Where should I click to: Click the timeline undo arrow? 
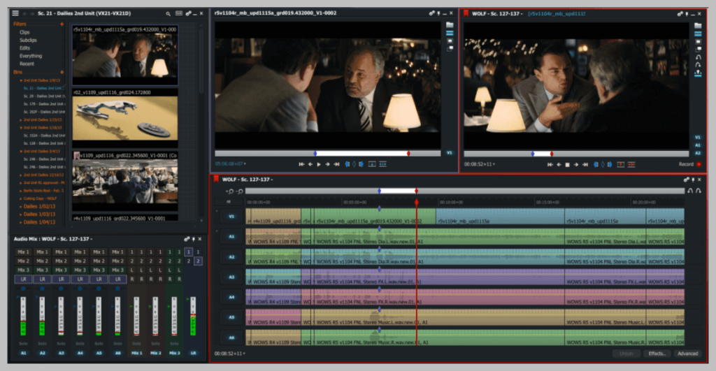pos(690,191)
